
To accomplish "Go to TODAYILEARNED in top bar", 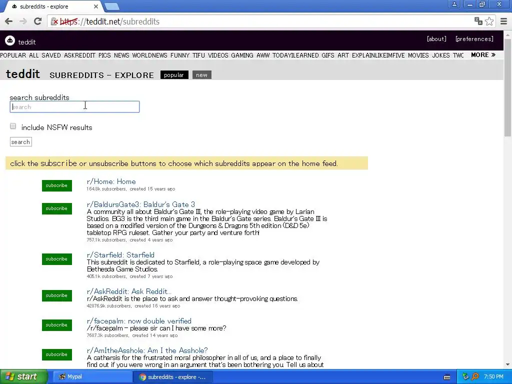I will click(295, 55).
